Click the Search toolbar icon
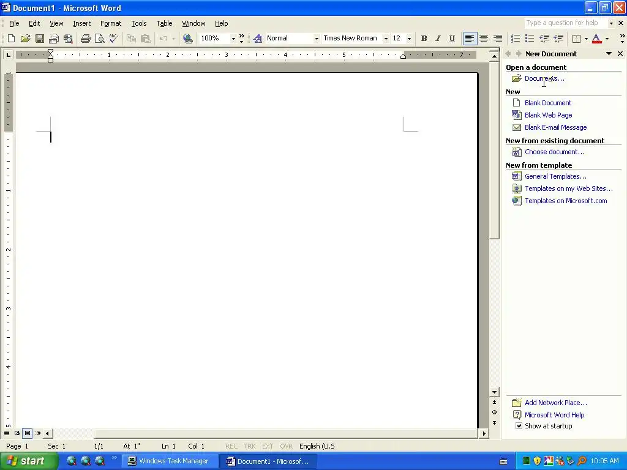The image size is (627, 470). coord(69,39)
